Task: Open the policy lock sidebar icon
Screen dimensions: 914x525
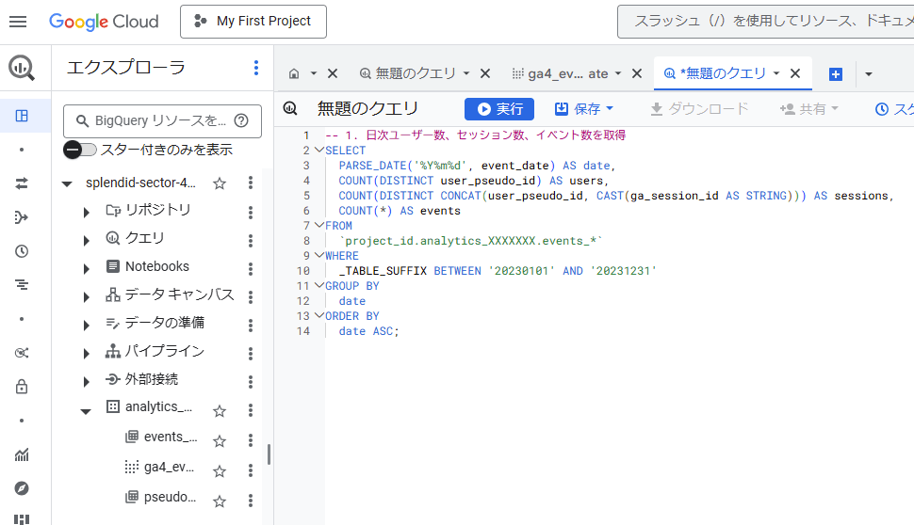Action: point(22,387)
